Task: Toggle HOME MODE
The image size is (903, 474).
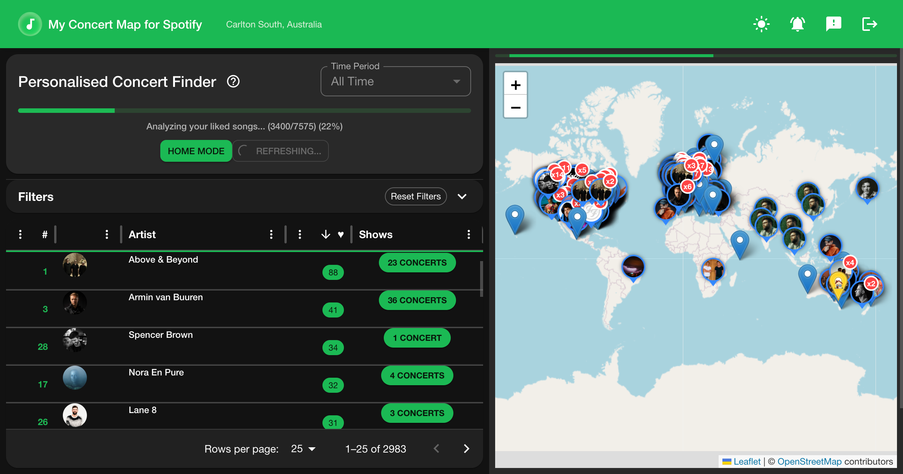Action: click(x=196, y=151)
